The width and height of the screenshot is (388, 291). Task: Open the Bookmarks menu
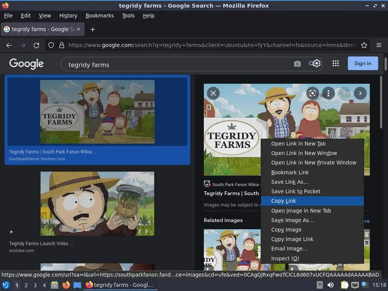[x=100, y=16]
